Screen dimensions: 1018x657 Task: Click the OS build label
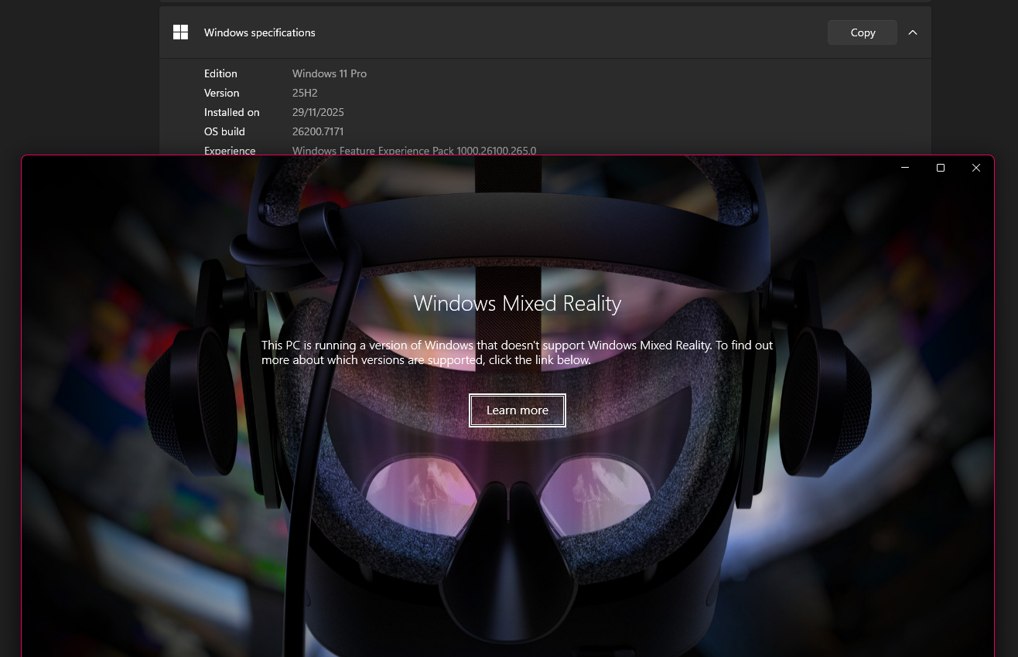click(x=224, y=131)
